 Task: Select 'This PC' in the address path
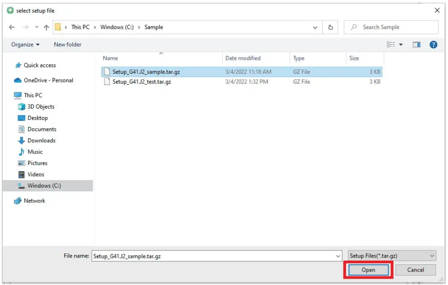(80, 27)
